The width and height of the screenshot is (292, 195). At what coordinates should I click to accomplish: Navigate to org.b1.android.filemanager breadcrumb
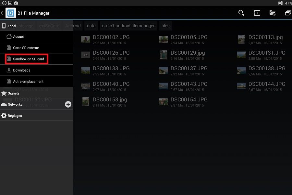tap(128, 26)
